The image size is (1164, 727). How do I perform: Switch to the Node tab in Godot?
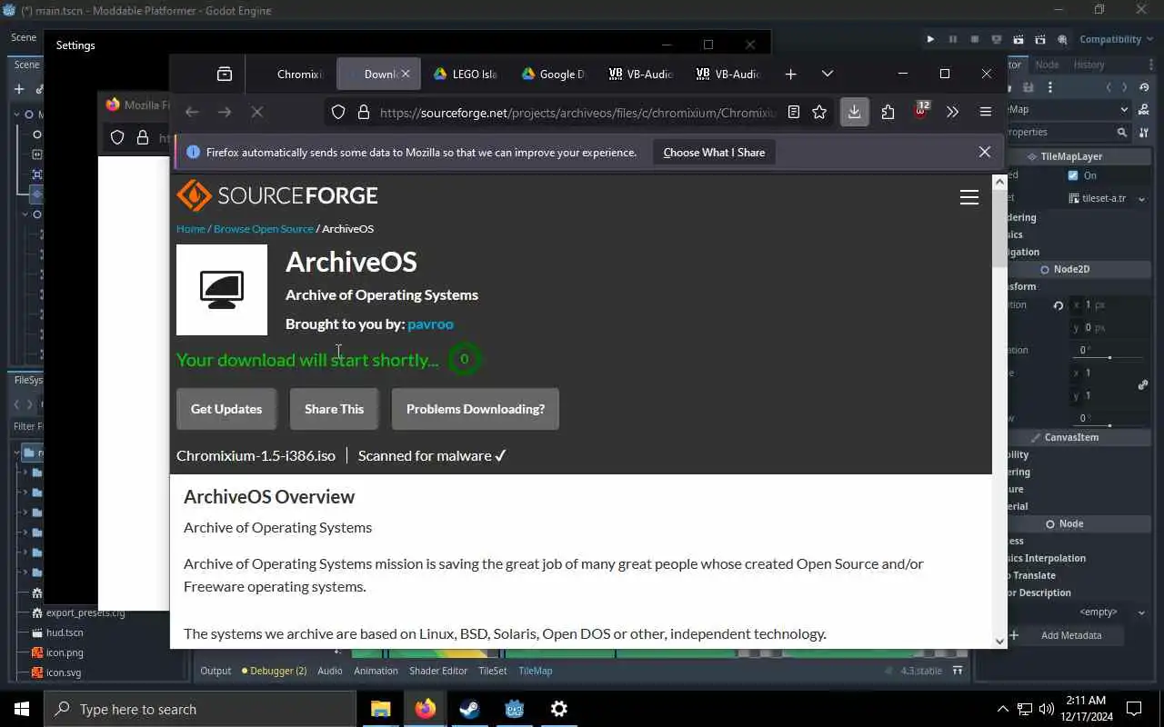1047,65
